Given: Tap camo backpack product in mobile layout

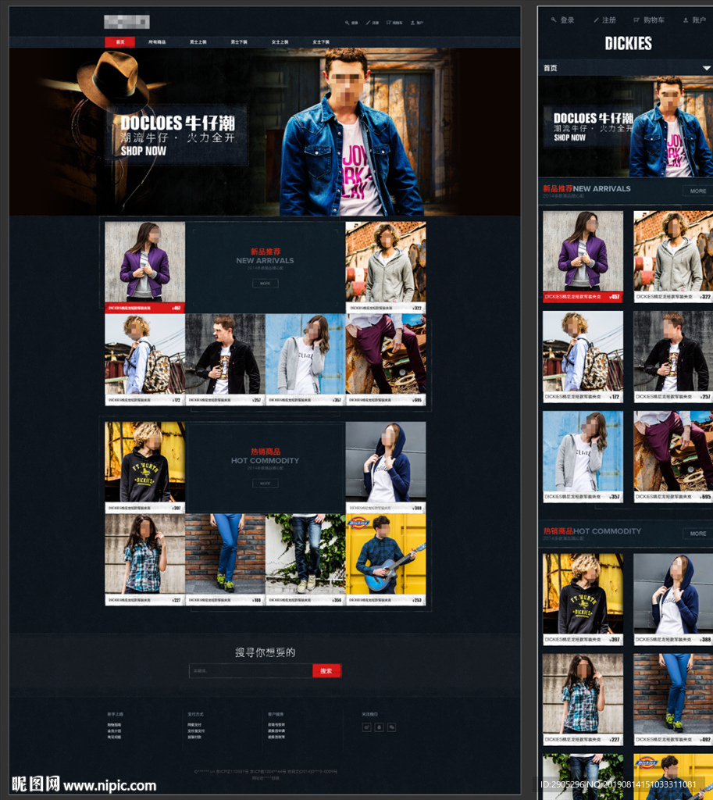Looking at the screenshot, I should coord(583,356).
